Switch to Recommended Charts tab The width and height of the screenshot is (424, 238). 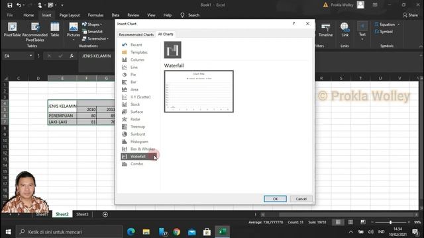pos(136,34)
